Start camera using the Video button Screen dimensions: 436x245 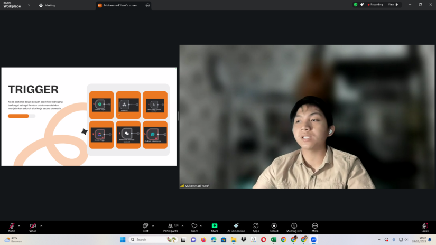point(33,226)
